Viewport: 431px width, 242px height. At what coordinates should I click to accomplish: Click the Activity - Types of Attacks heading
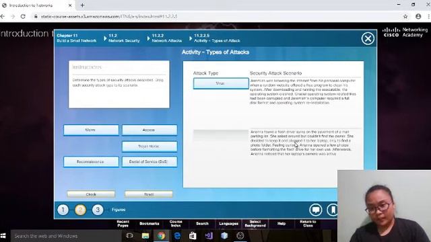click(x=215, y=52)
